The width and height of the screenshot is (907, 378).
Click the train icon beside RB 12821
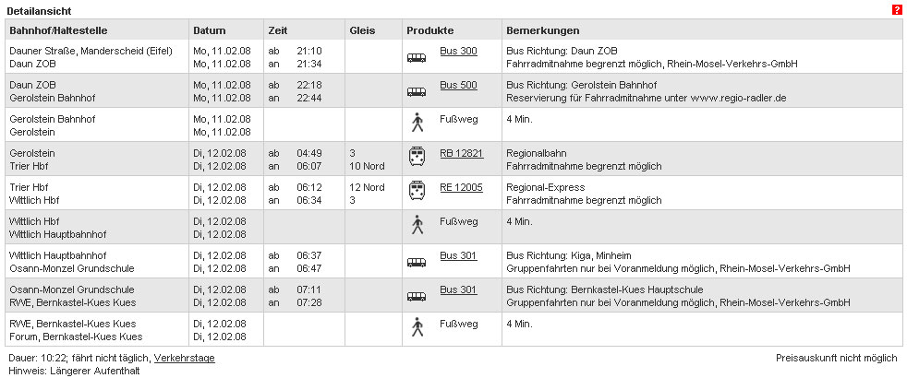(417, 157)
